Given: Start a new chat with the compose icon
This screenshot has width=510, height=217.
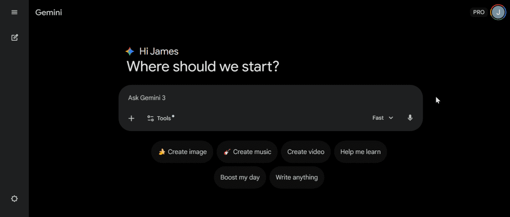Looking at the screenshot, I should click(14, 37).
